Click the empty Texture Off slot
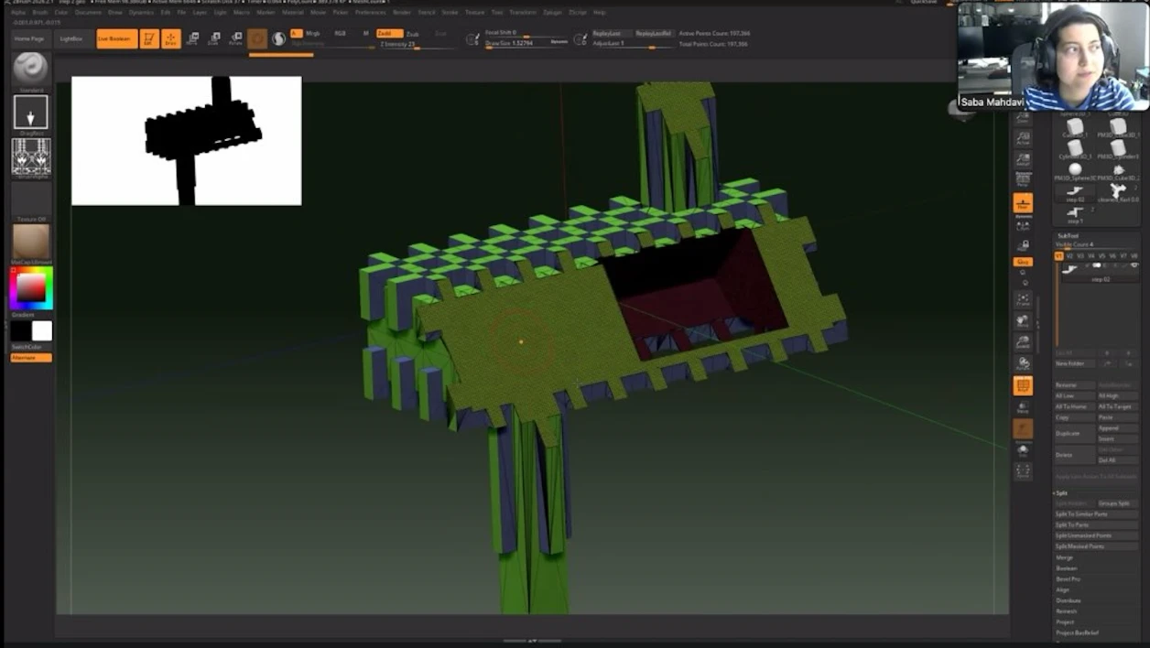The width and height of the screenshot is (1150, 648). [31, 200]
